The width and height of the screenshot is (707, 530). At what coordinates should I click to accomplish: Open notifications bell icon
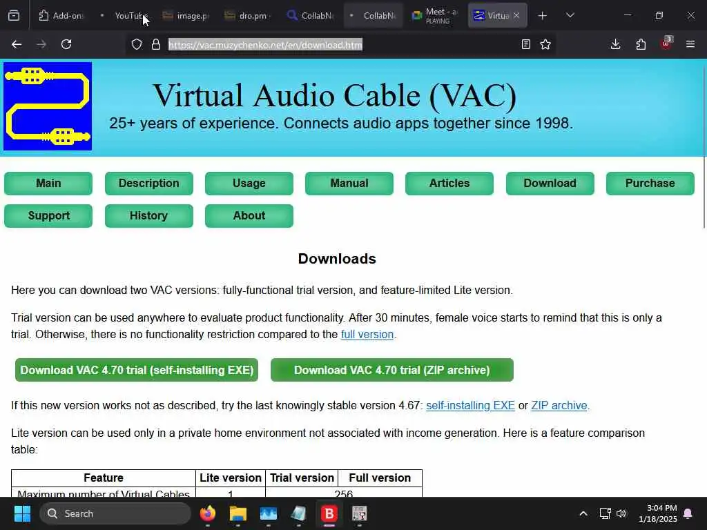pos(688,513)
